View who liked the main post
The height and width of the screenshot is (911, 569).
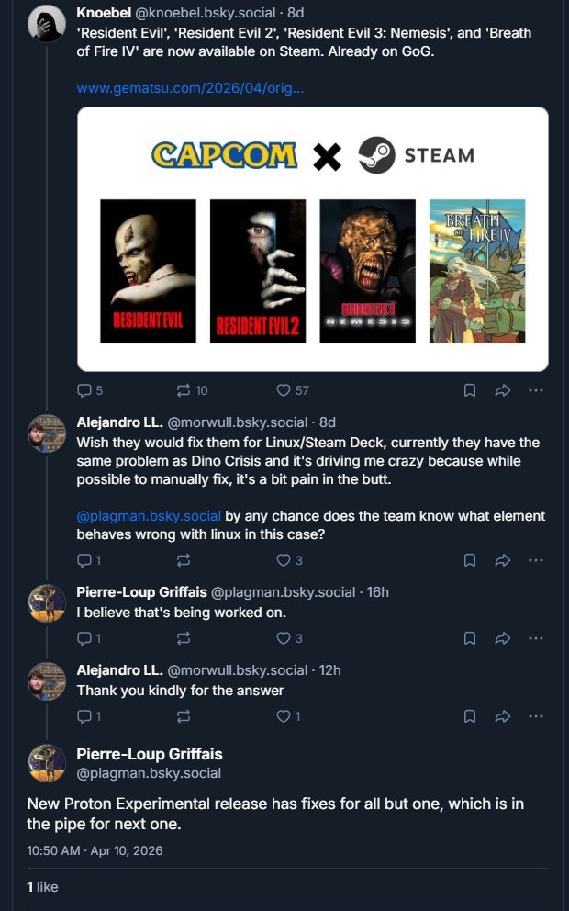(x=42, y=886)
